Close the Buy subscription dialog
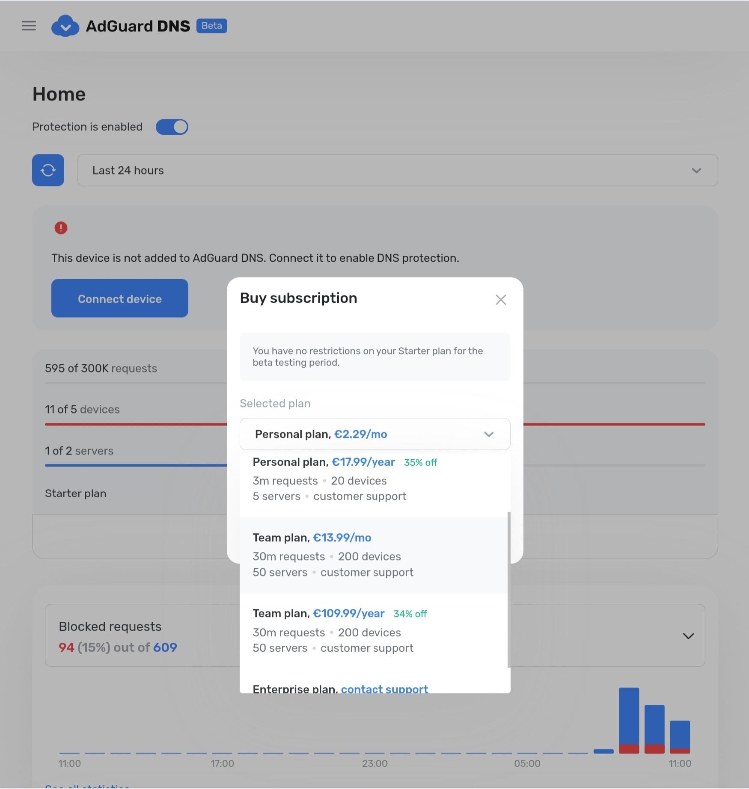Screen dimensions: 749x789 (501, 300)
